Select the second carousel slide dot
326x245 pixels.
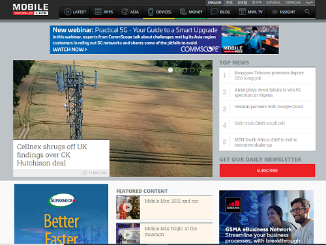(177, 70)
